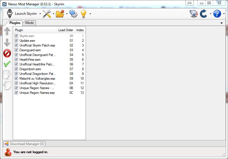Expand the Launch Skyrim dropdown arrow
The height and width of the screenshot is (159, 228).
coord(40,14)
